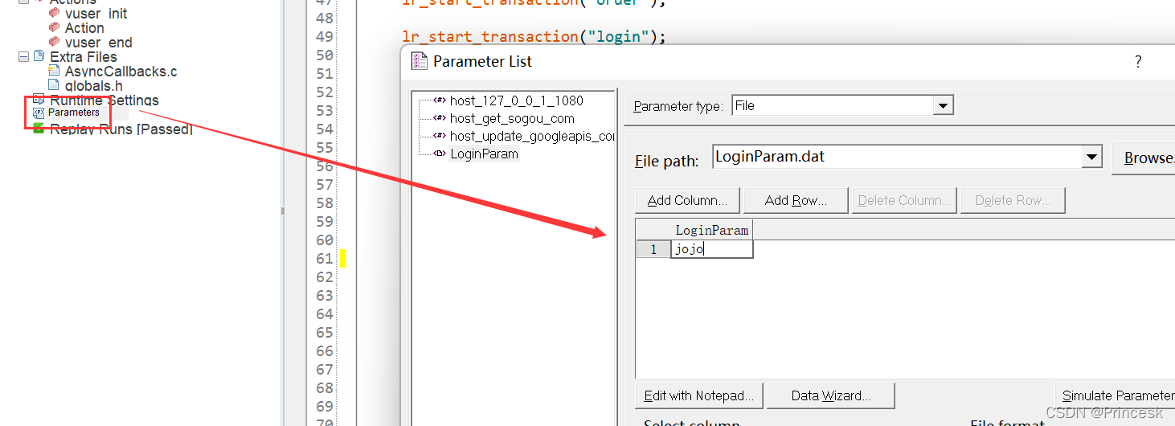Select host_get_sogou_com parameter
This screenshot has width=1175, height=426.
512,118
